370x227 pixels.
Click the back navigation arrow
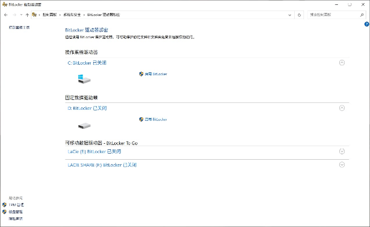(x=6, y=15)
